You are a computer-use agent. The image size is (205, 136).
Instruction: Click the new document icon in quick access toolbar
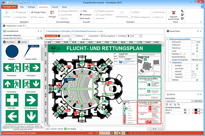8,2
